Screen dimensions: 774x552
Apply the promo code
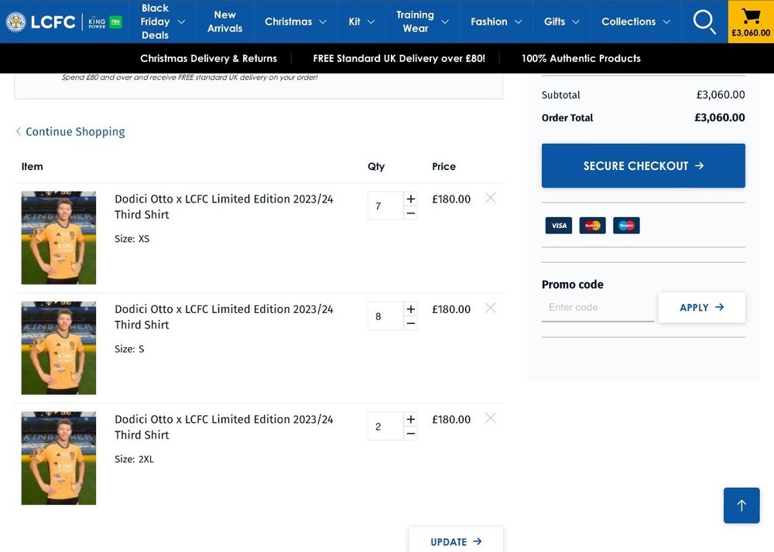(701, 308)
